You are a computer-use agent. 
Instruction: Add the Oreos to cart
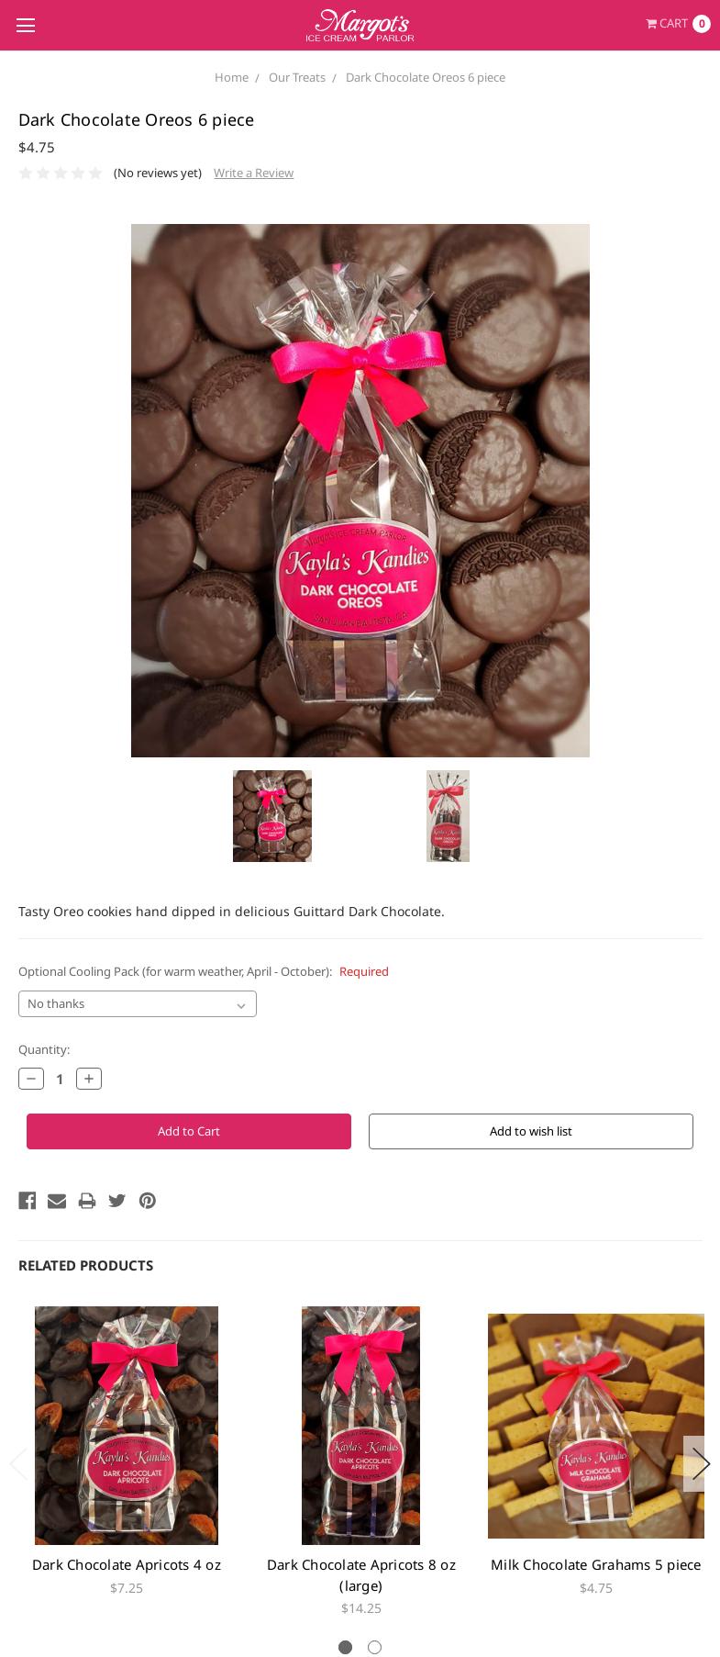189,1131
